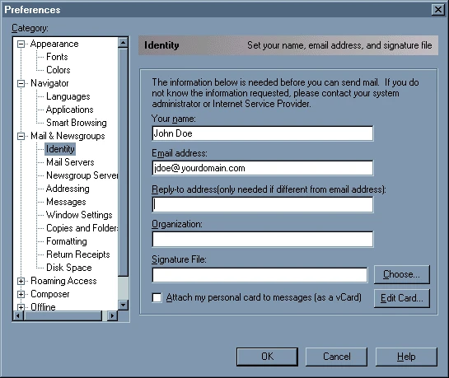Expand the Composer category
This screenshot has height=378, width=449.
tap(21, 294)
